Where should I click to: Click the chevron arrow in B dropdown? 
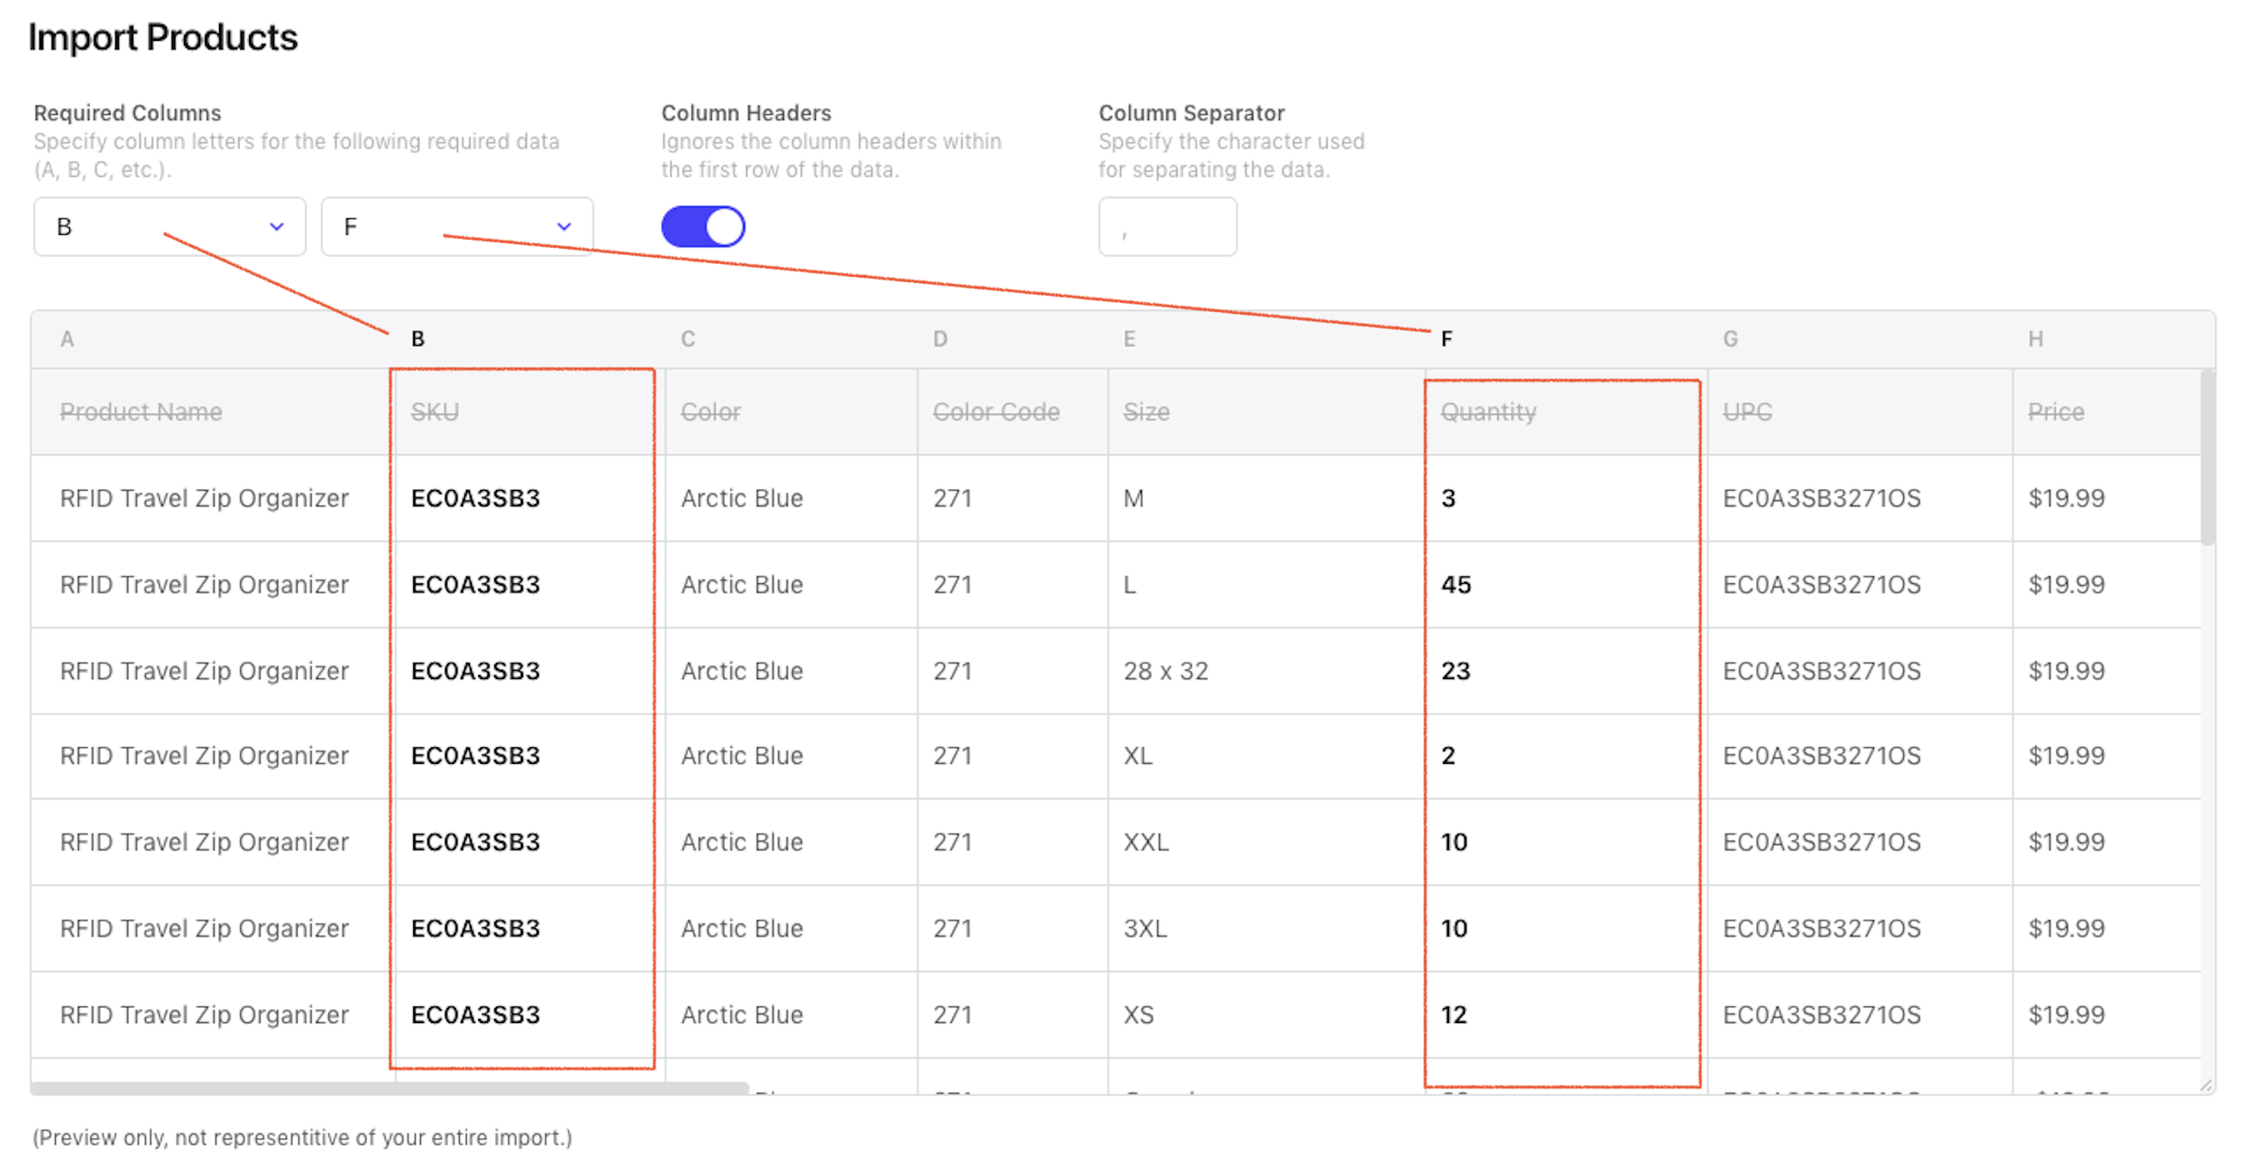277,227
